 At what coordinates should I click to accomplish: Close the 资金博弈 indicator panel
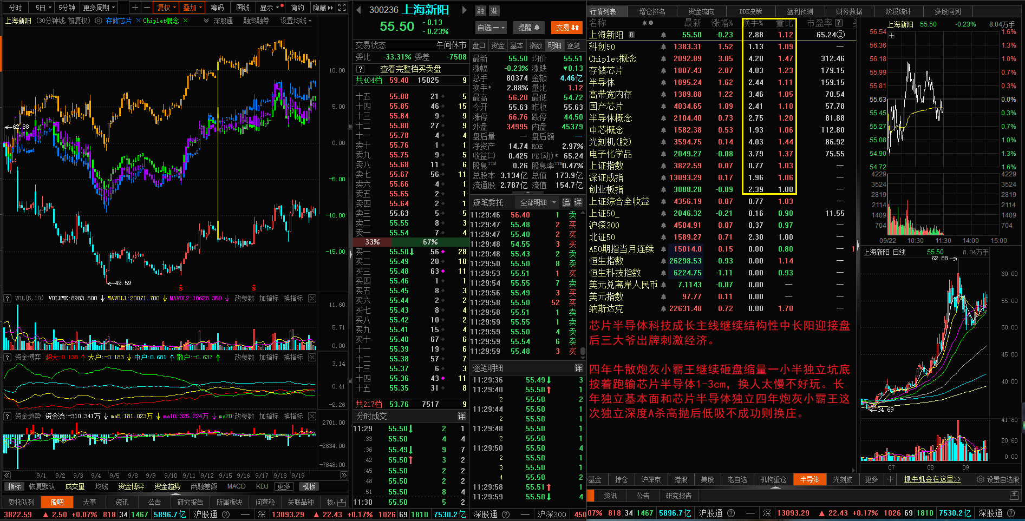312,357
